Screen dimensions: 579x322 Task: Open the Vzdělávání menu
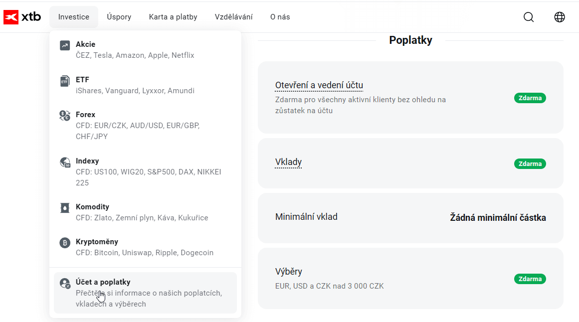click(234, 17)
